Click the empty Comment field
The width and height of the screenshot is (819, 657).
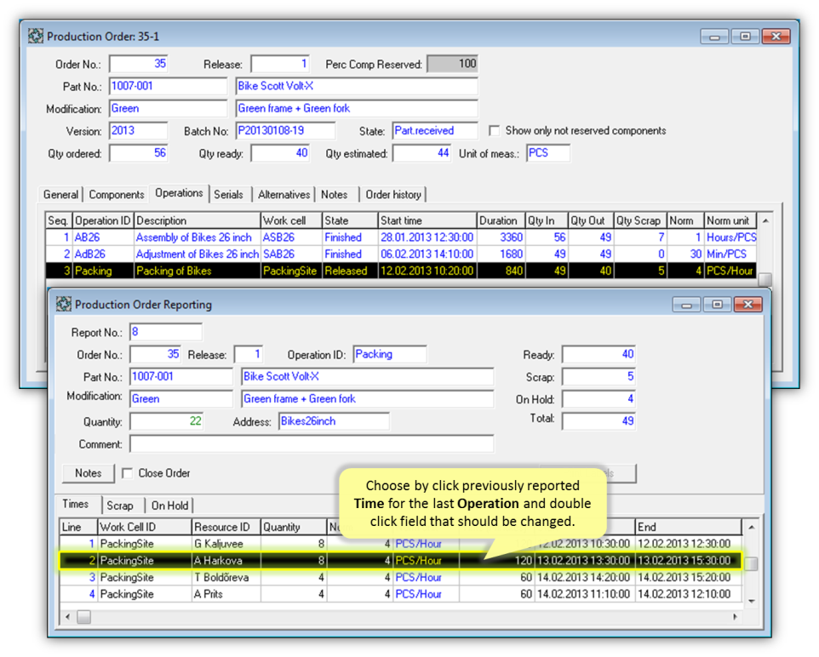(312, 444)
